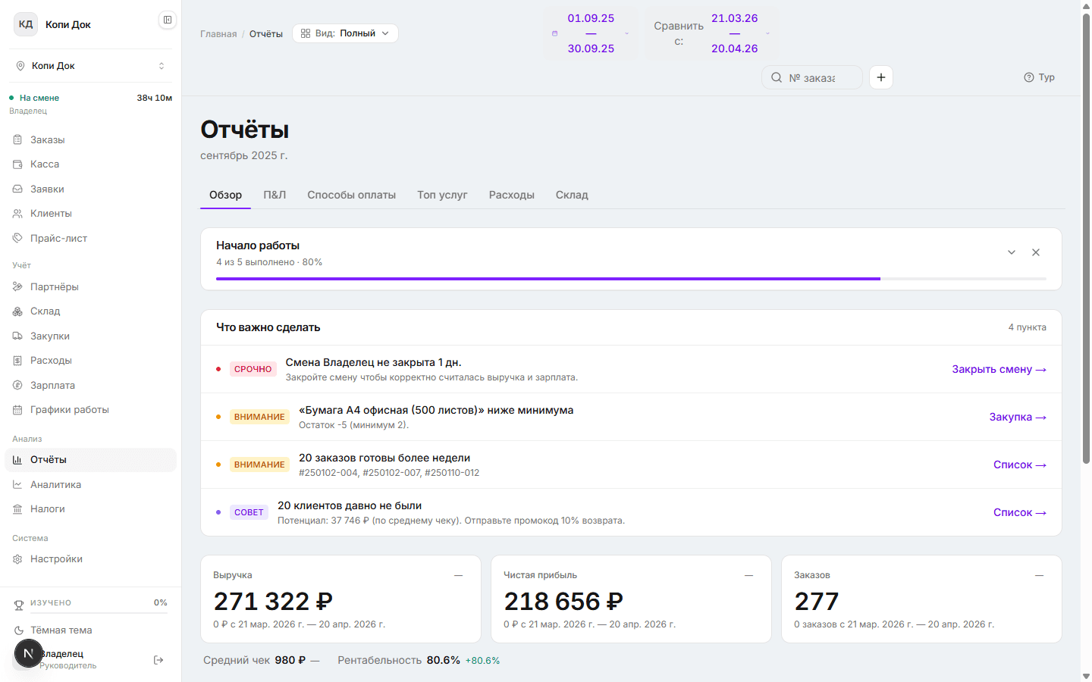This screenshot has height=682, width=1092.
Task: Open the Закупки page
Action: 91,336
